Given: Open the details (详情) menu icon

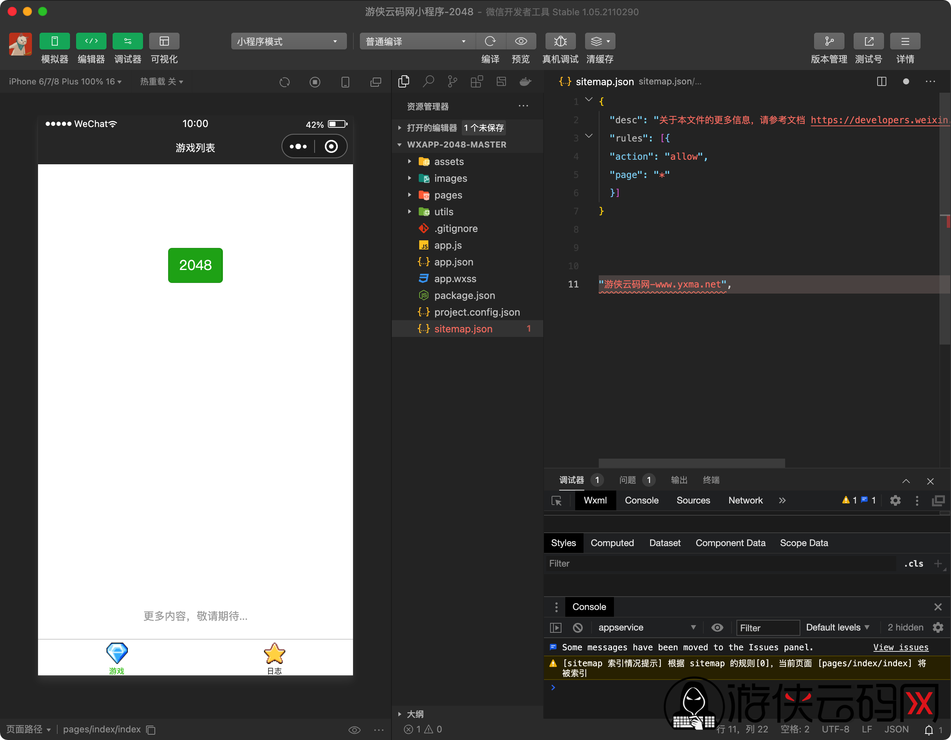Looking at the screenshot, I should coord(905,41).
